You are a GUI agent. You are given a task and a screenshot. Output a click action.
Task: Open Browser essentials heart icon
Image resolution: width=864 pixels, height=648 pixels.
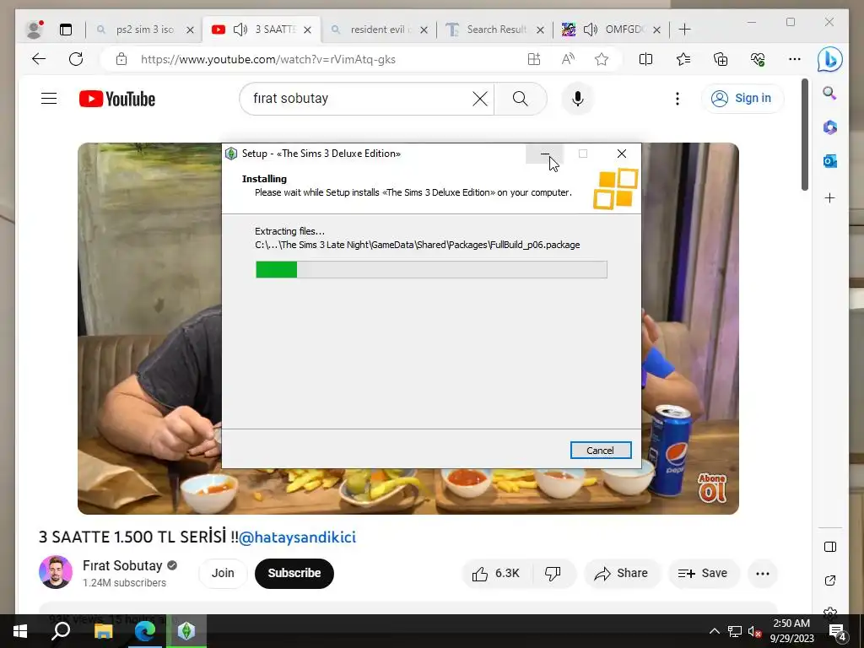(758, 59)
